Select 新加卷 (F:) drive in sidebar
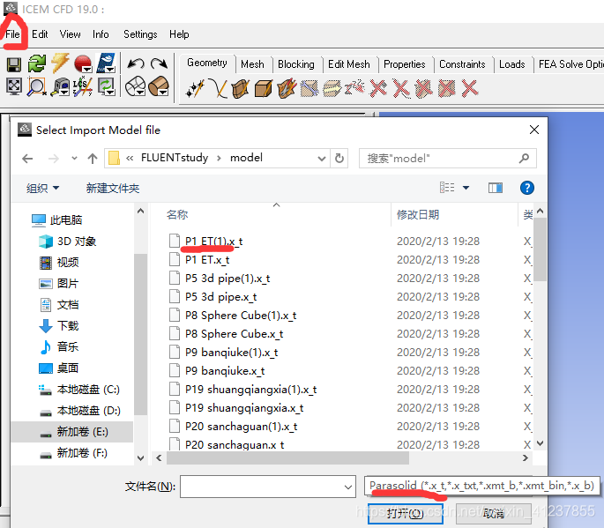The height and width of the screenshot is (528, 604). [74, 453]
